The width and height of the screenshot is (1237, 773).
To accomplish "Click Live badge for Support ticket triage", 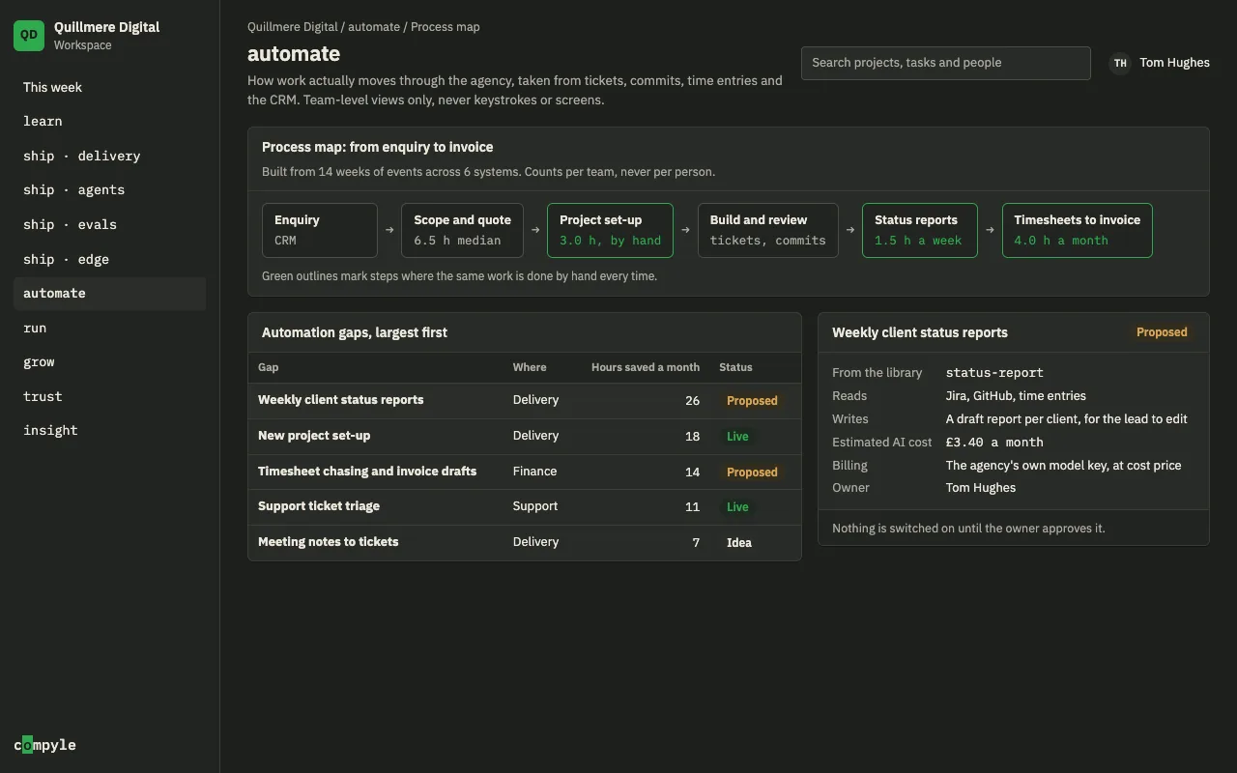I will pyautogui.click(x=737, y=506).
